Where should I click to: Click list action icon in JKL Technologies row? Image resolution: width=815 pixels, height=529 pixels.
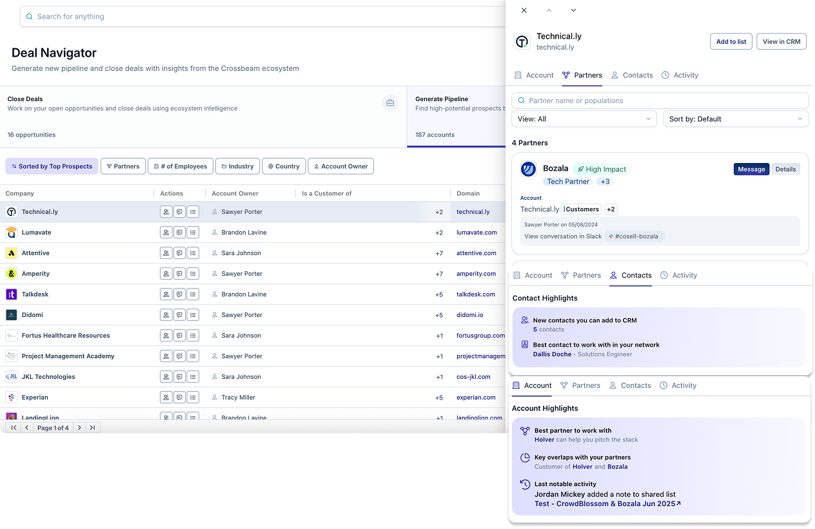click(x=193, y=377)
